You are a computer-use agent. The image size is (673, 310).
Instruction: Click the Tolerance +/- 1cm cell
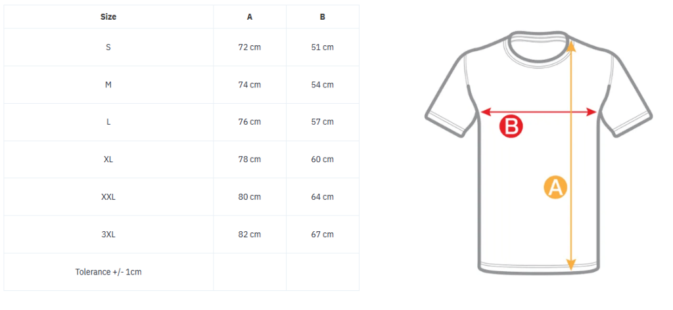click(x=108, y=272)
